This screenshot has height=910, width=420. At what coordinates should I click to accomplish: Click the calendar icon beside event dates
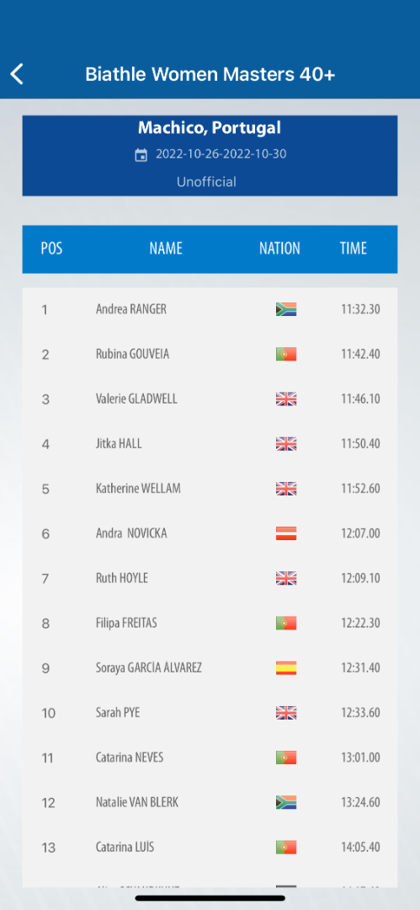(x=141, y=155)
